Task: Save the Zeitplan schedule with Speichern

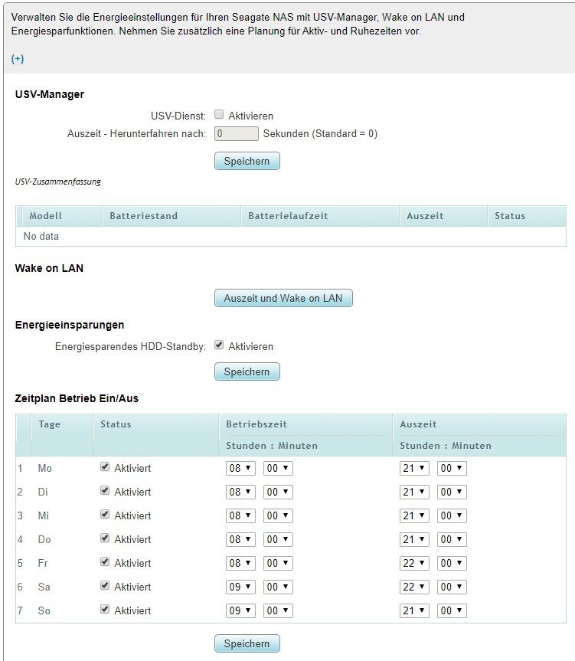Action: click(247, 643)
